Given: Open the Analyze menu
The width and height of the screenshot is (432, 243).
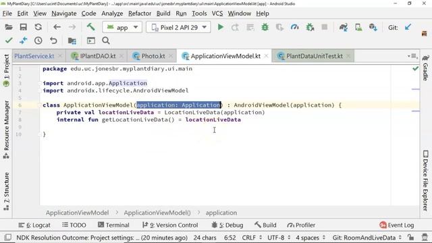Looking at the screenshot, I should coord(112,13).
